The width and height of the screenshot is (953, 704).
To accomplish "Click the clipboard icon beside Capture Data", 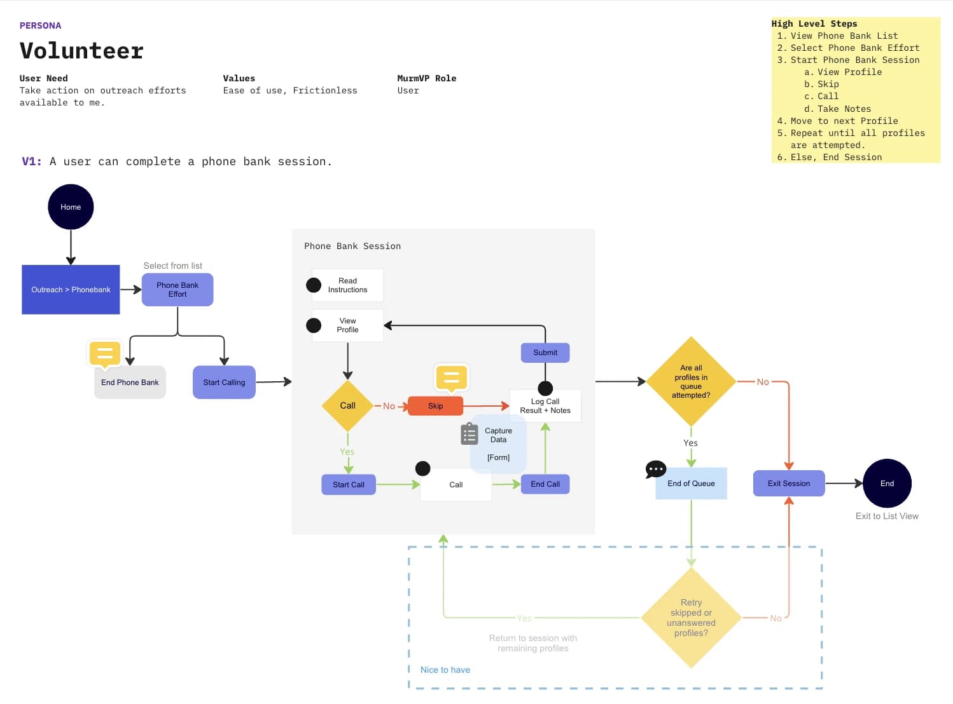I will pyautogui.click(x=470, y=434).
